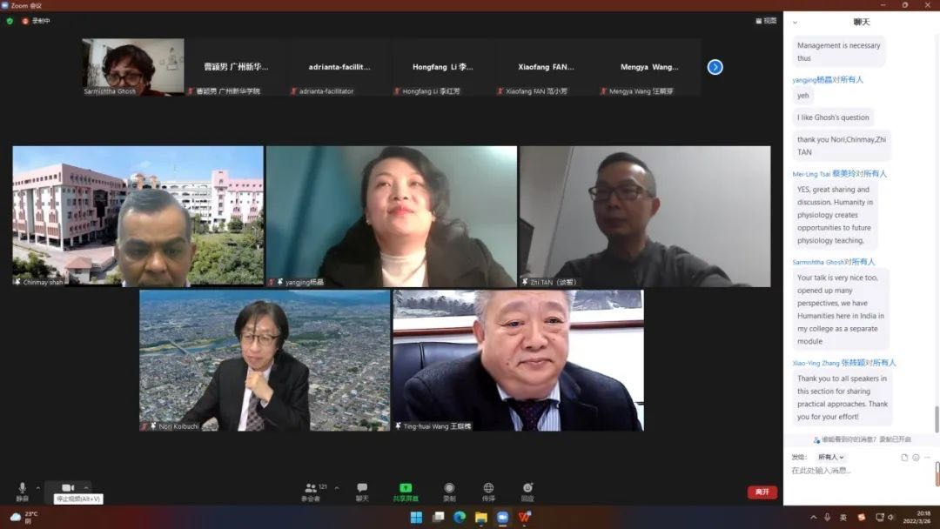Open the participants list
This screenshot has height=529, width=940.
coord(311,491)
